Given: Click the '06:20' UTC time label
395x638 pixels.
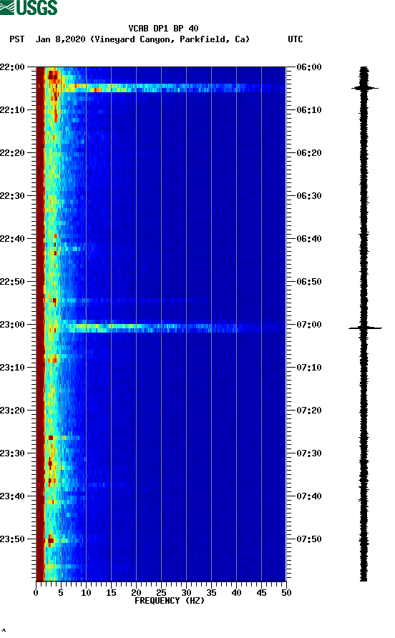Looking at the screenshot, I should [309, 152].
